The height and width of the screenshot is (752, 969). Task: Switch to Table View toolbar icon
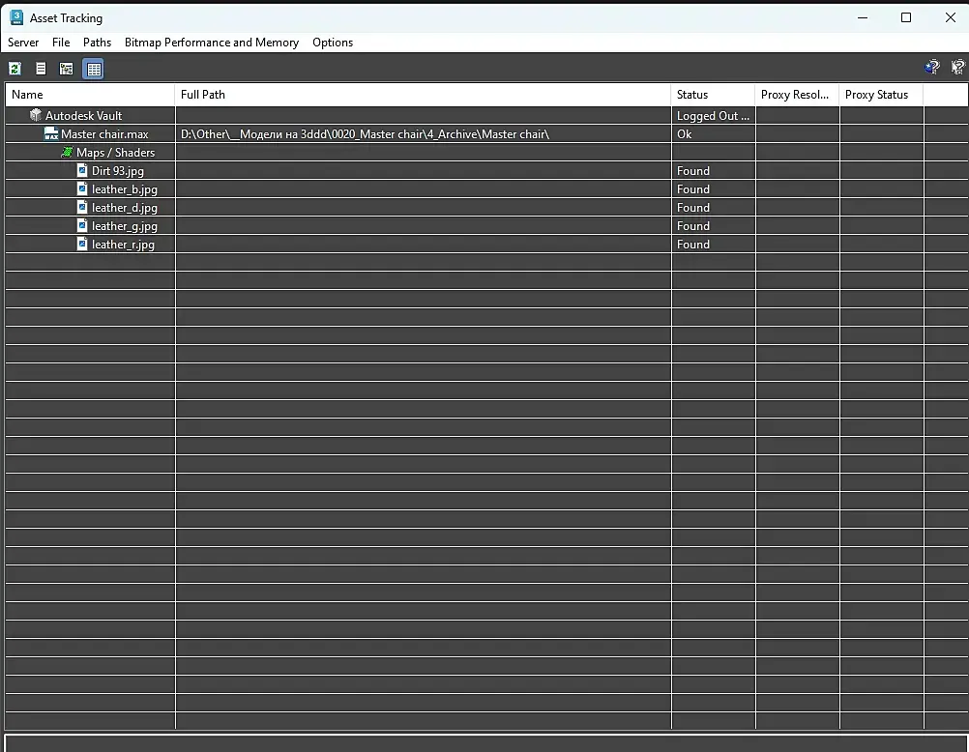click(x=93, y=69)
